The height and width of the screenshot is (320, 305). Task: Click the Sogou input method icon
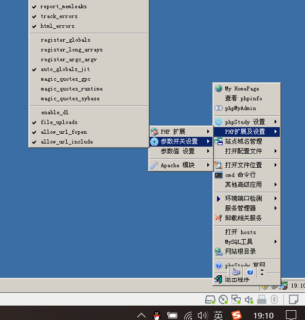(x=236, y=315)
